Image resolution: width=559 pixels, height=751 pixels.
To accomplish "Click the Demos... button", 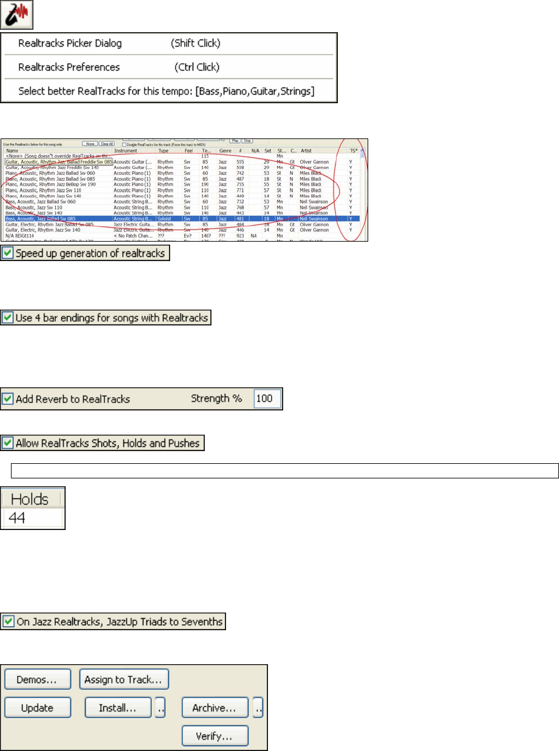I will point(38,681).
